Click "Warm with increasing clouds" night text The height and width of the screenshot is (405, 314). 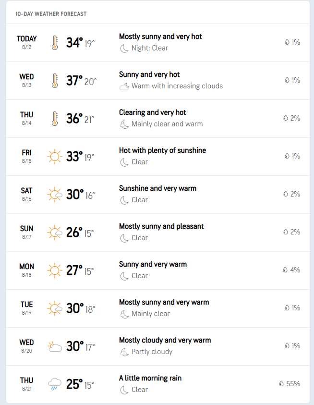point(177,86)
